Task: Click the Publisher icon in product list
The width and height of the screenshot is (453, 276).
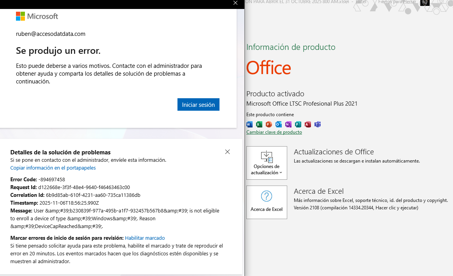Action: (x=298, y=124)
